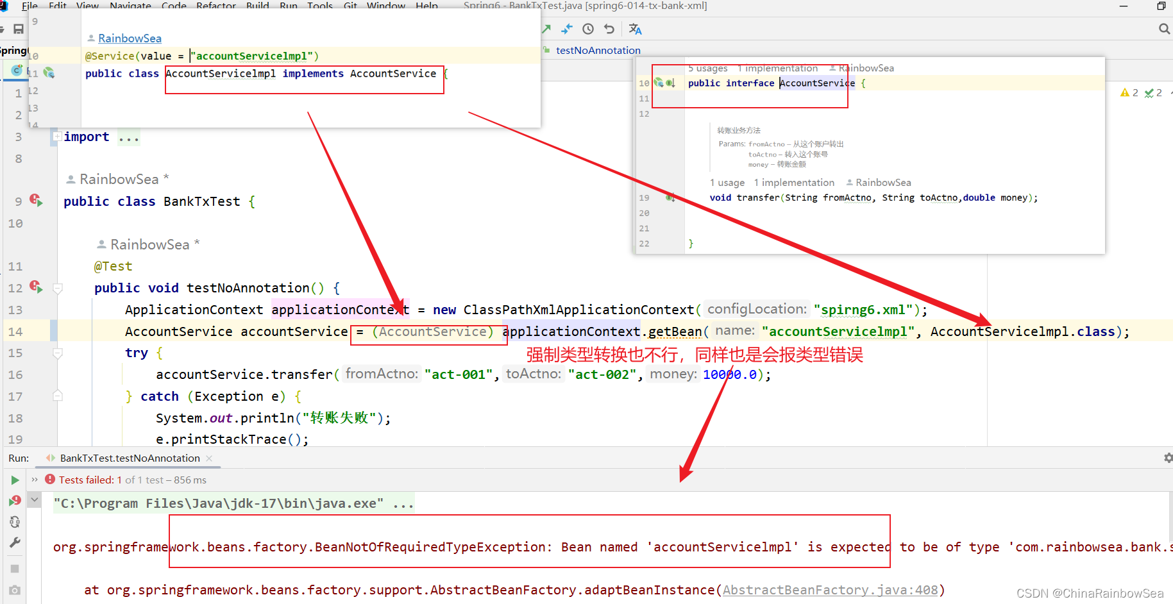The height and width of the screenshot is (604, 1173).
Task: Collapse the catch block fold marker
Action: [x=57, y=396]
